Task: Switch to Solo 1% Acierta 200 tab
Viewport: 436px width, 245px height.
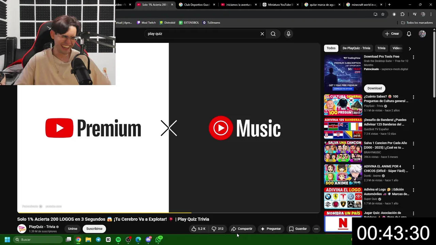Action: point(155,5)
